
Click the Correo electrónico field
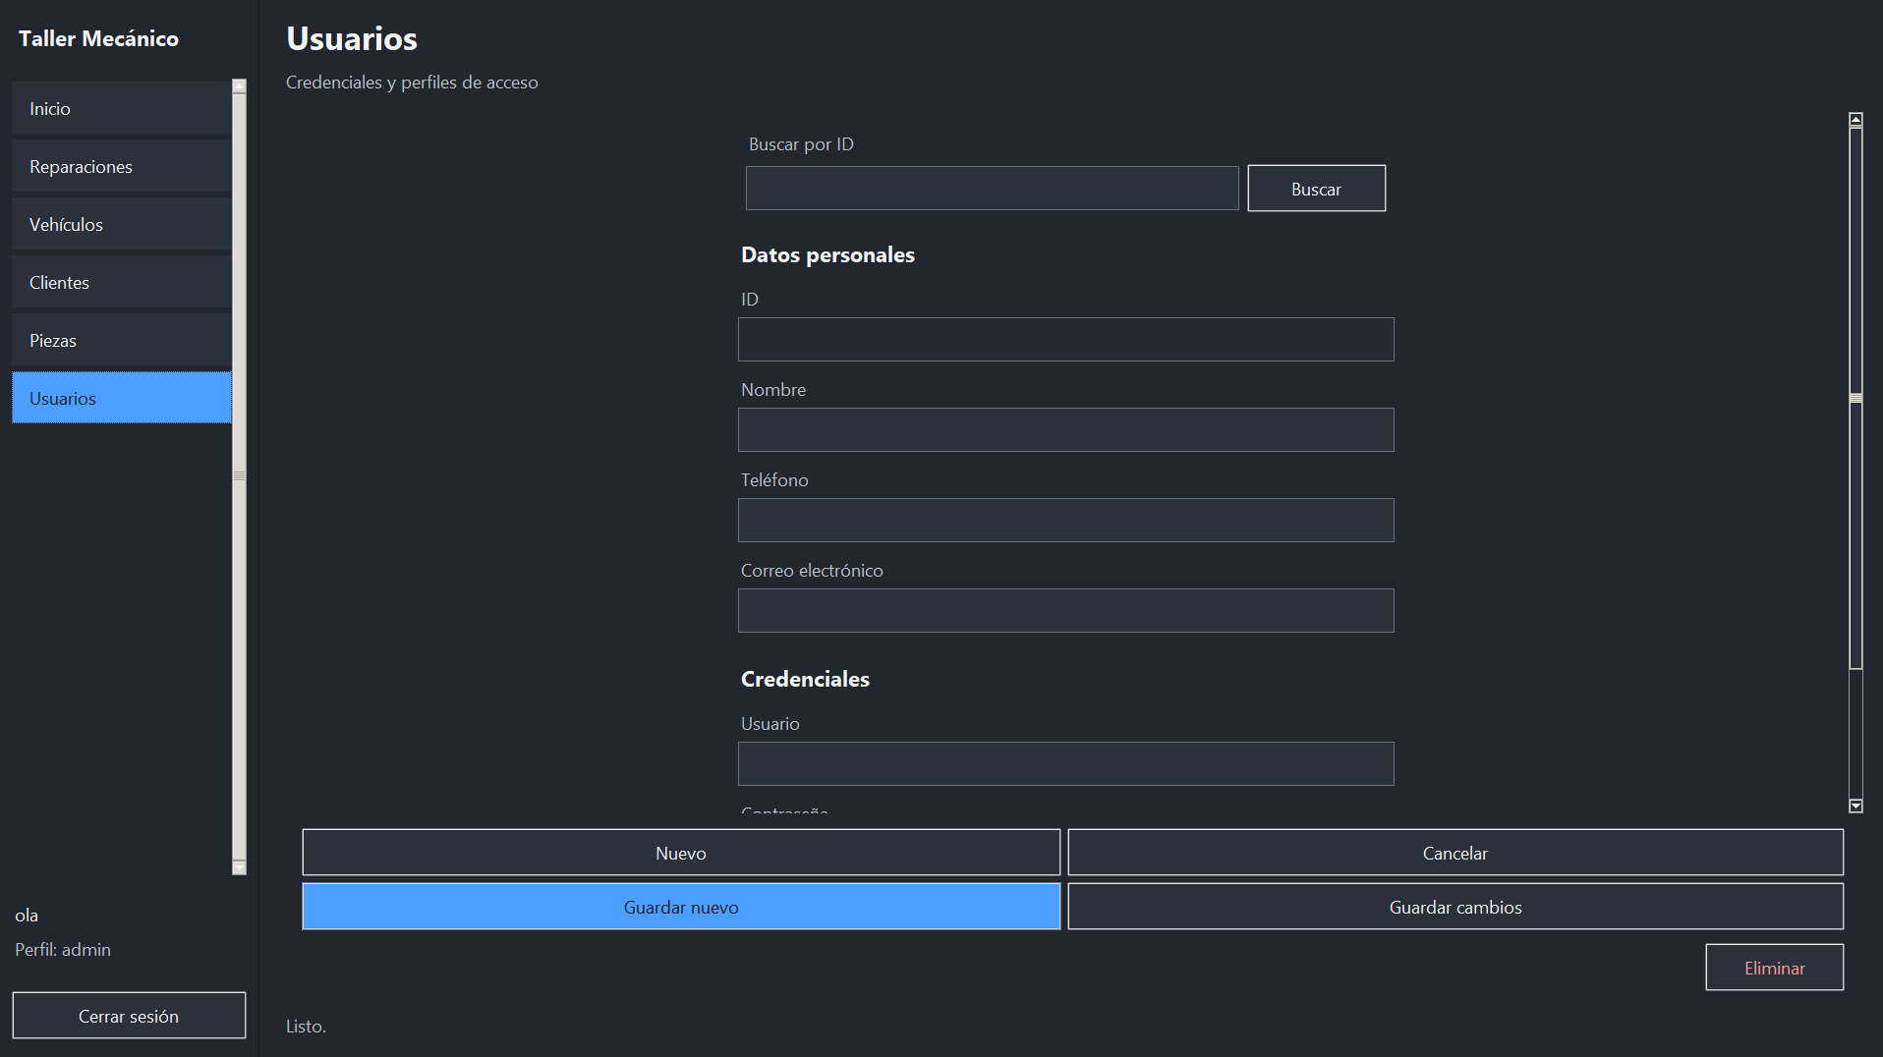click(1065, 611)
